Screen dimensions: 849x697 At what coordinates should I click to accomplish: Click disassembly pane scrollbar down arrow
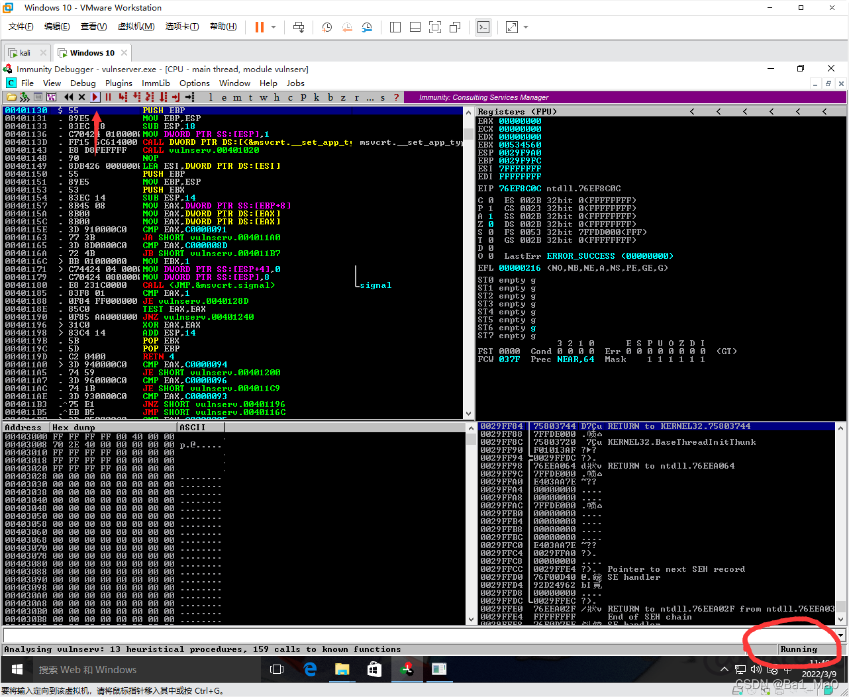(469, 413)
